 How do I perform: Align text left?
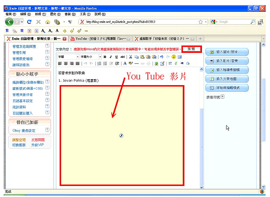point(60,63)
